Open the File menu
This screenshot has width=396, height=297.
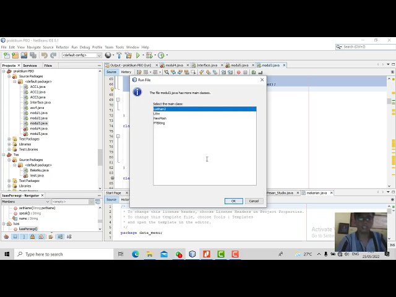[4, 47]
